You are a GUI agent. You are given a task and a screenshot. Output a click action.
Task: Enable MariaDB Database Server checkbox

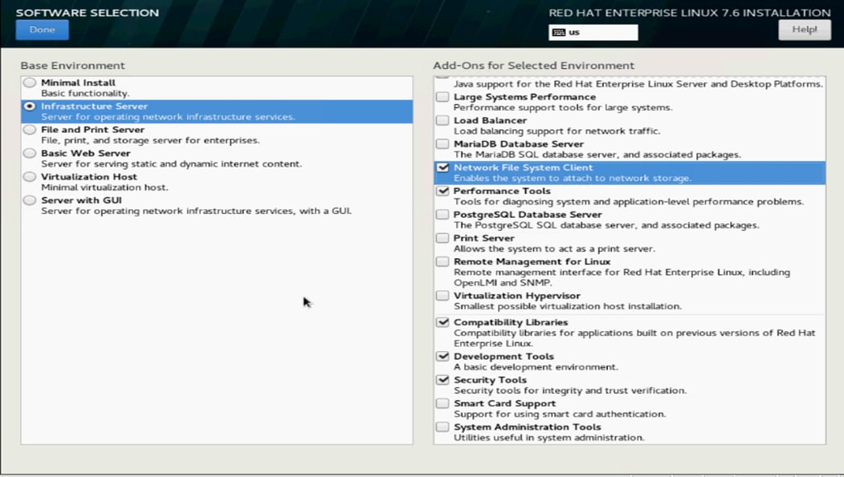442,144
